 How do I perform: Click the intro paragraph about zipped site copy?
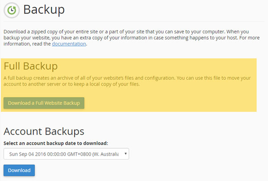pos(131,38)
